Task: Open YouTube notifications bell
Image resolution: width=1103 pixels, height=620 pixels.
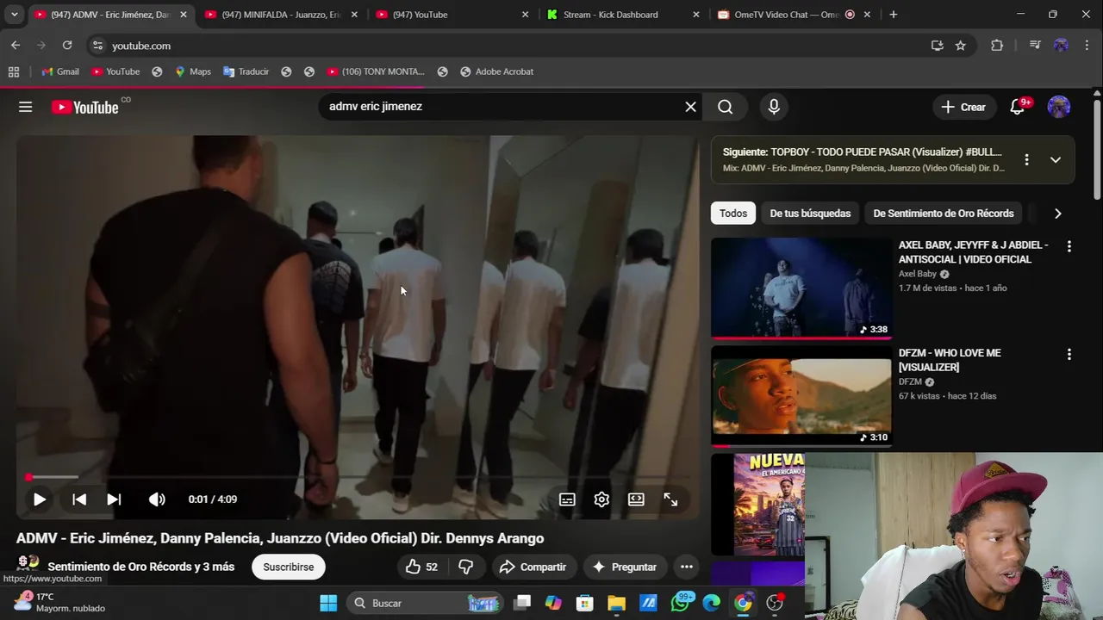Action: click(x=1018, y=107)
